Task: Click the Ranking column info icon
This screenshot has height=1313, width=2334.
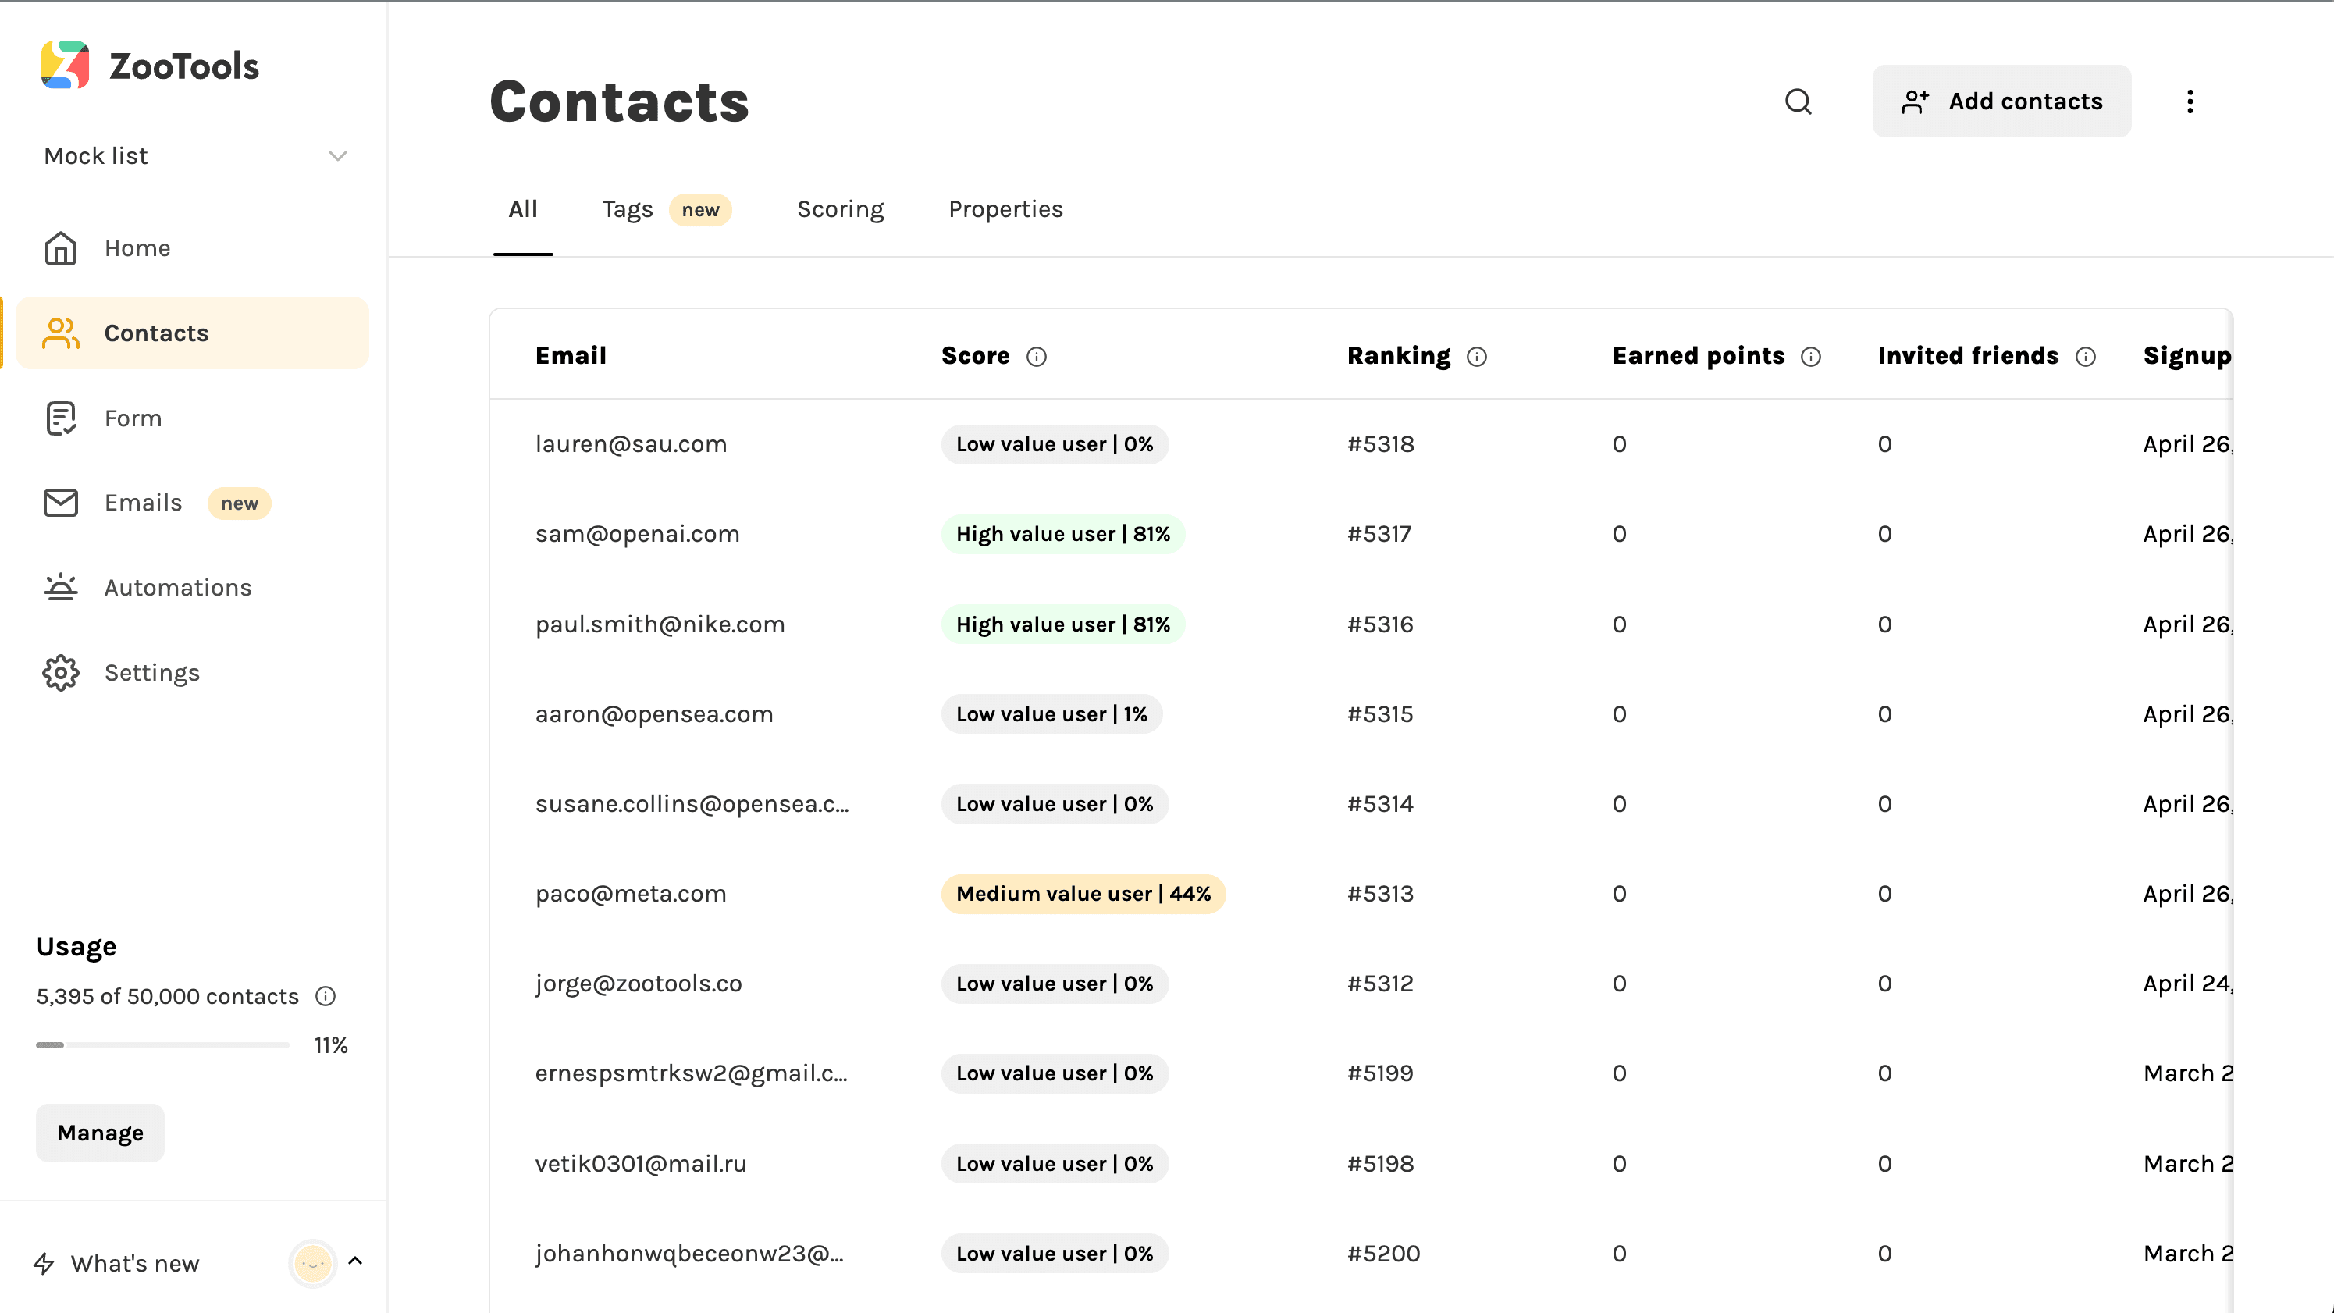Action: coord(1477,357)
